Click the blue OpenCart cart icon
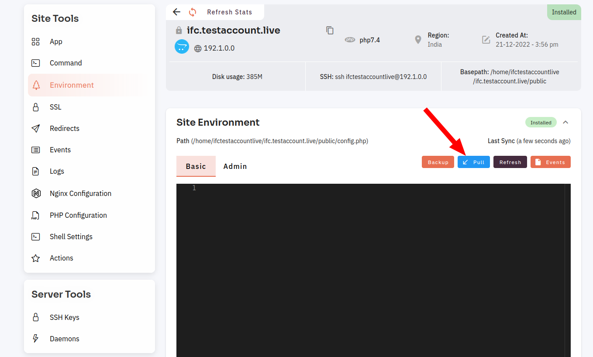 coord(182,46)
